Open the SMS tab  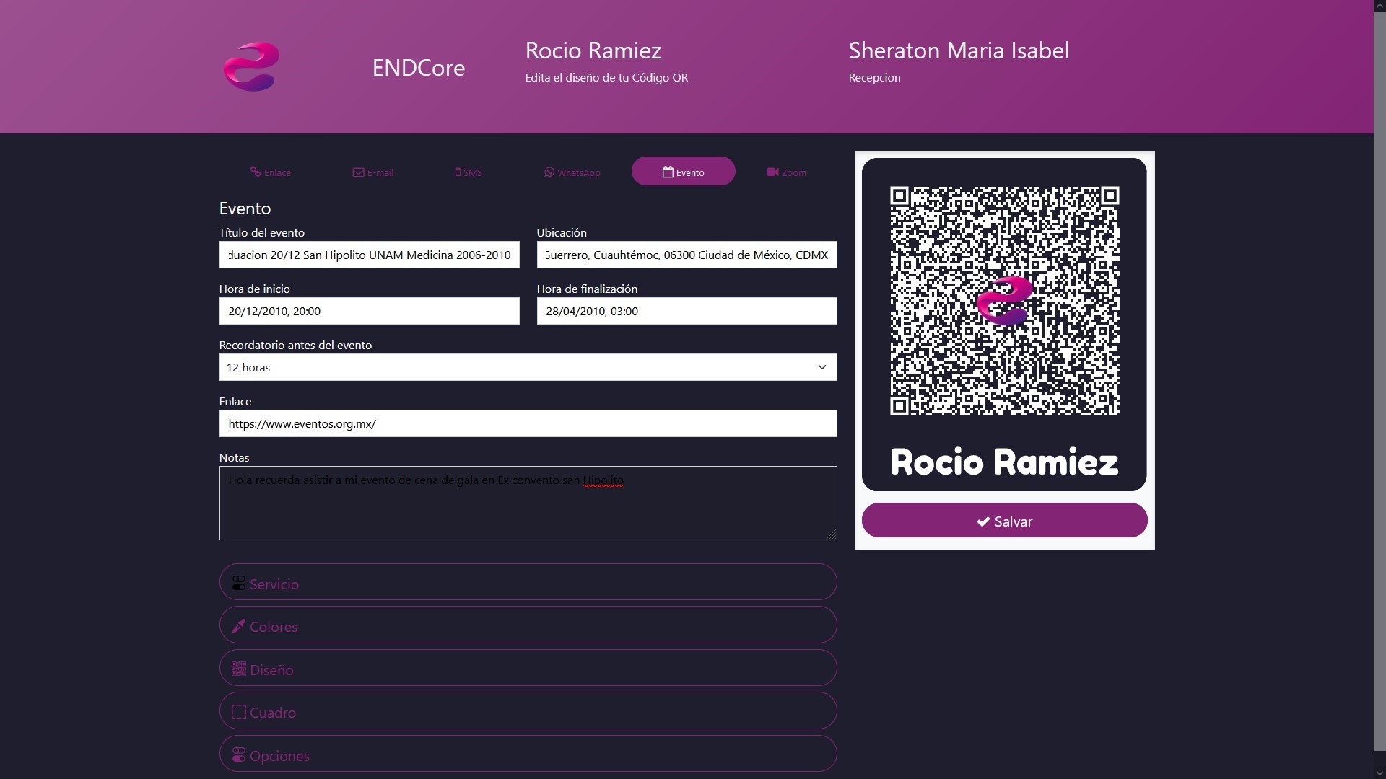[x=468, y=172]
